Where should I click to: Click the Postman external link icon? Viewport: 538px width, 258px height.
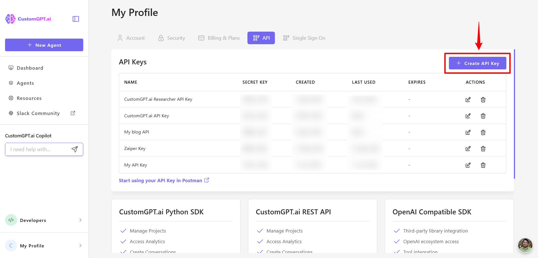207,180
